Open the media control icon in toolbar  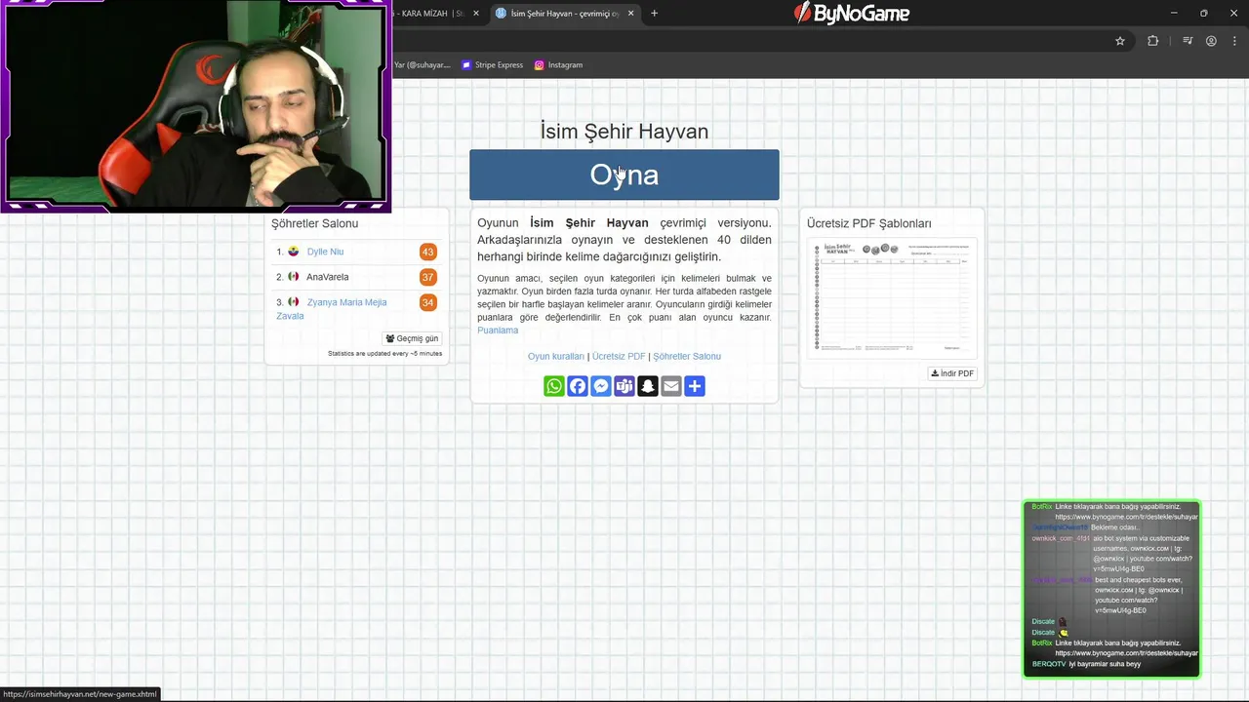[x=1188, y=41]
